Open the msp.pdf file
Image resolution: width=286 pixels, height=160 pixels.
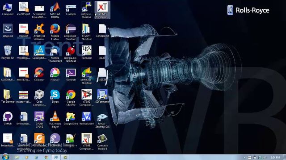24,31
